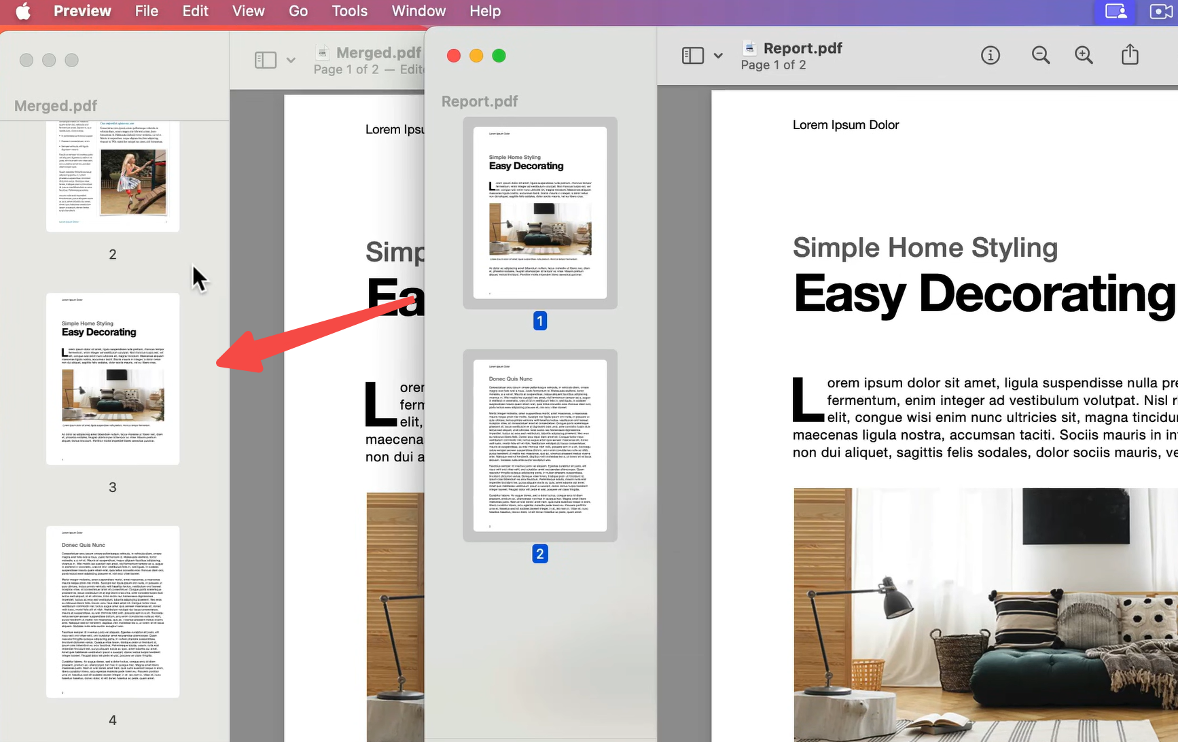This screenshot has width=1178, height=742.
Task: Toggle sidebar in Report.pdf window
Action: [x=692, y=56]
